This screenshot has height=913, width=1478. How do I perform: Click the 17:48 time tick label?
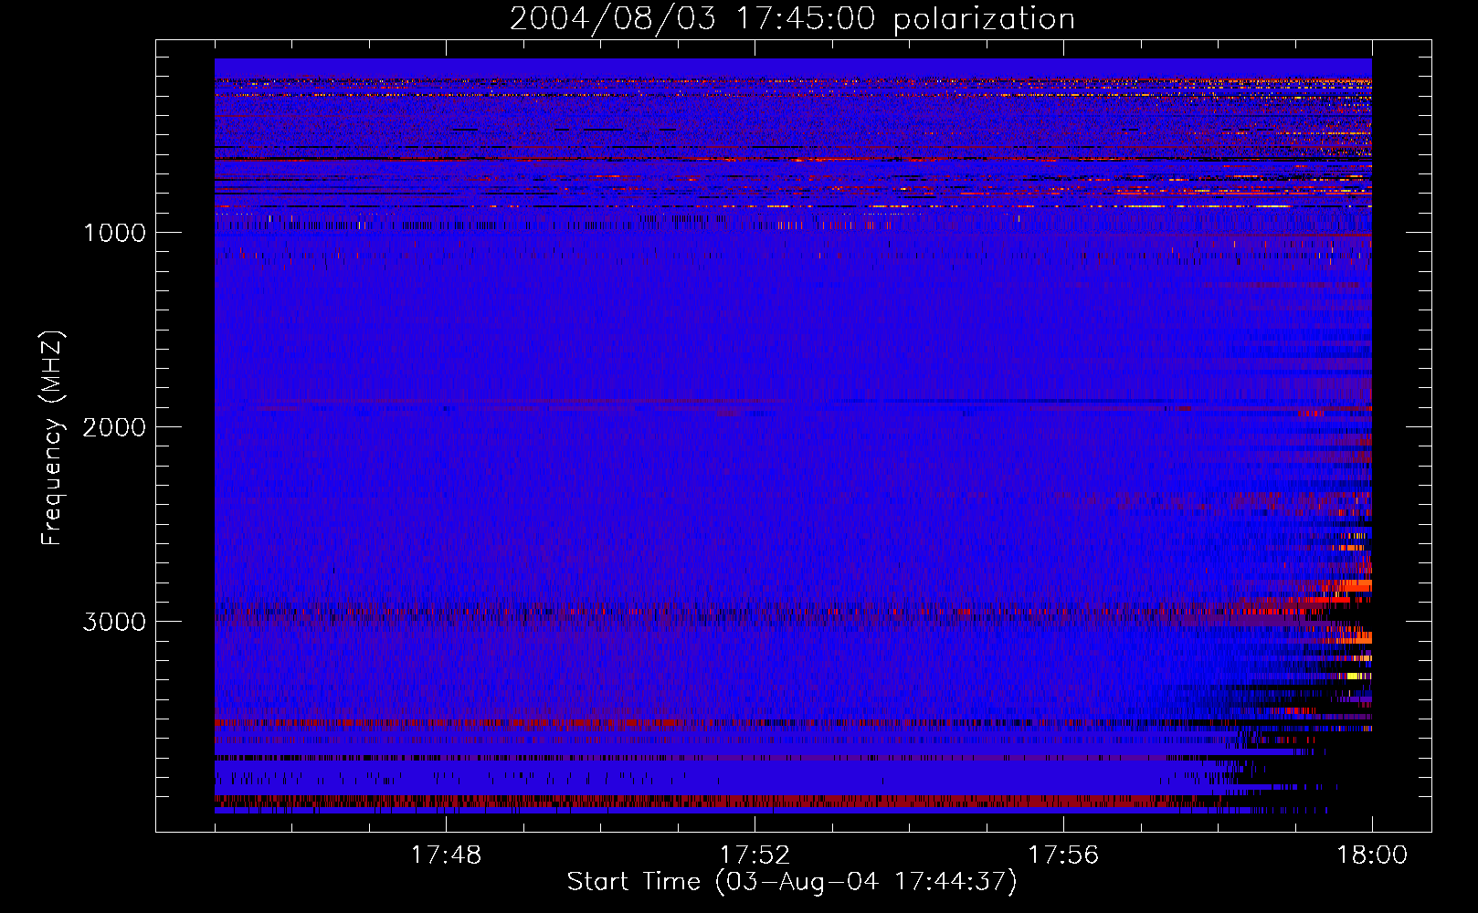pyautogui.click(x=446, y=855)
